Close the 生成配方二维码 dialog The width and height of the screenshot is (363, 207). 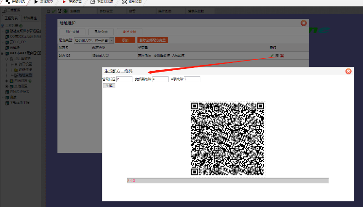point(348,71)
